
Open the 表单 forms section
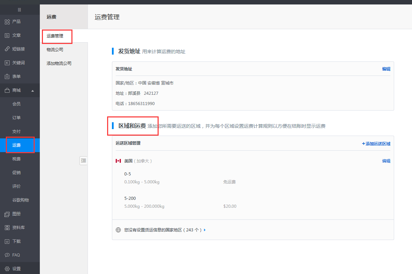point(14,76)
